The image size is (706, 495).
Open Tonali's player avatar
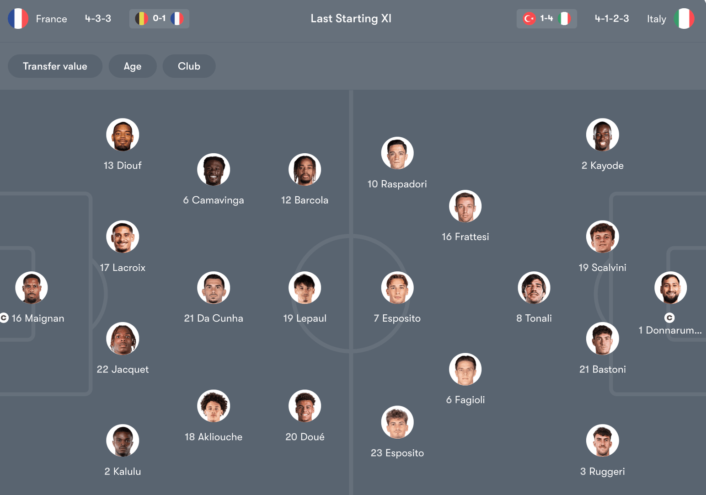click(x=534, y=288)
